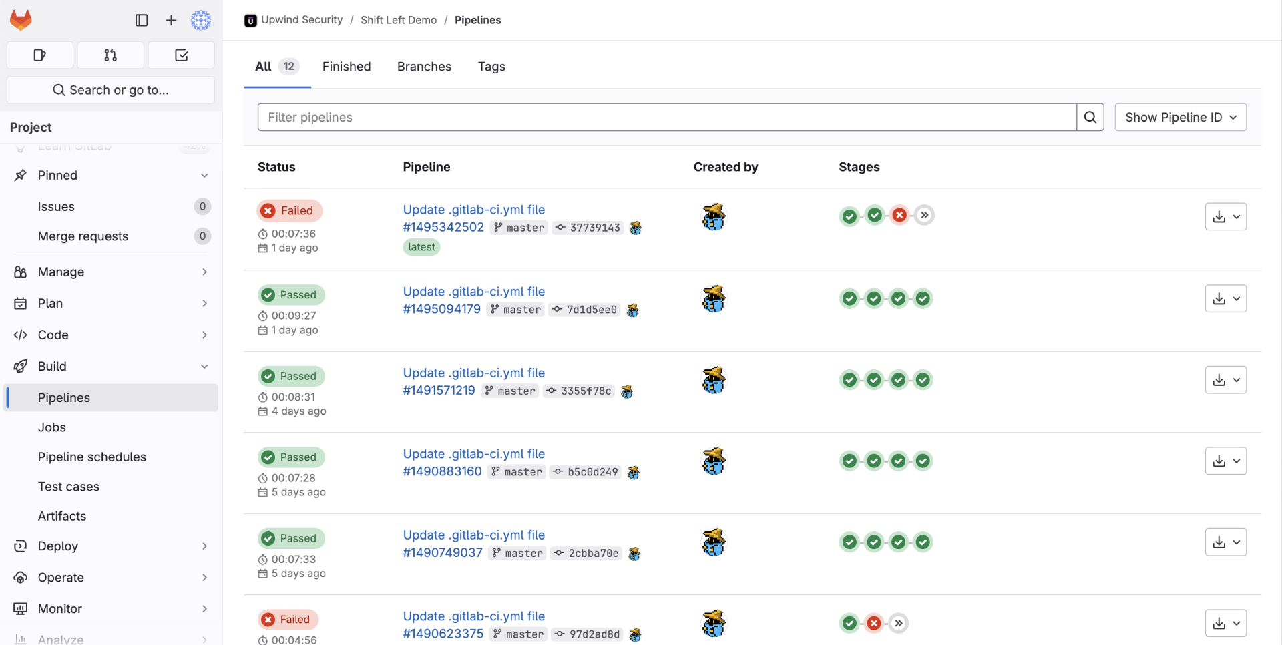Open merge requests shortcut icon
1282x645 pixels.
click(111, 55)
